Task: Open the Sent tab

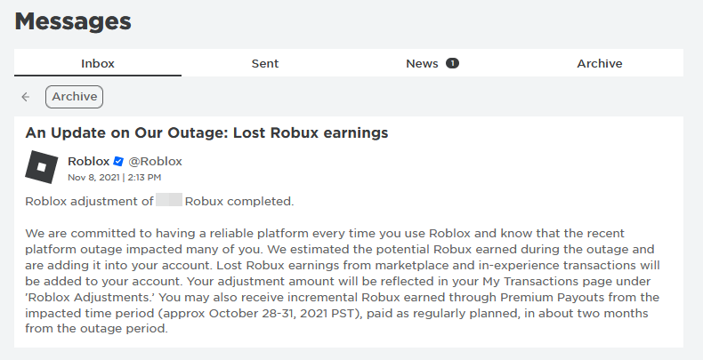Action: (x=265, y=63)
